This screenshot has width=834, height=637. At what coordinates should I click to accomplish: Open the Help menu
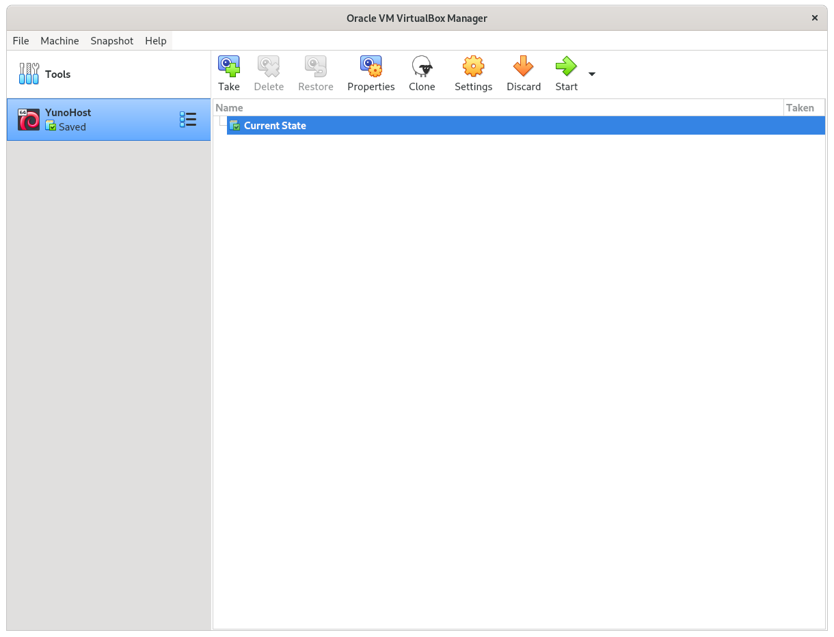pos(156,41)
